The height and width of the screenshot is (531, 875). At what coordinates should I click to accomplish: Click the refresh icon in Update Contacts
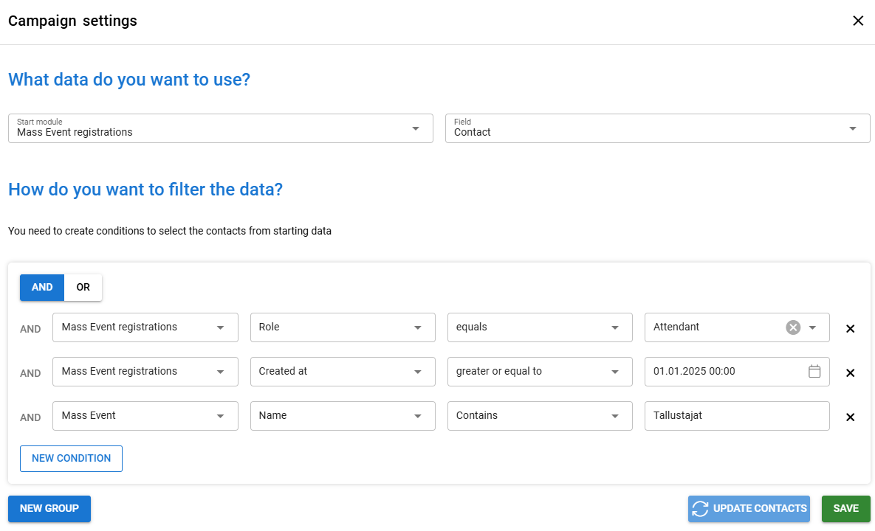coord(700,509)
